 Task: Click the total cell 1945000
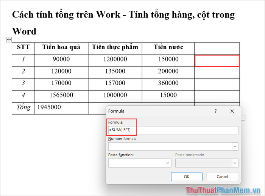tap(61, 108)
